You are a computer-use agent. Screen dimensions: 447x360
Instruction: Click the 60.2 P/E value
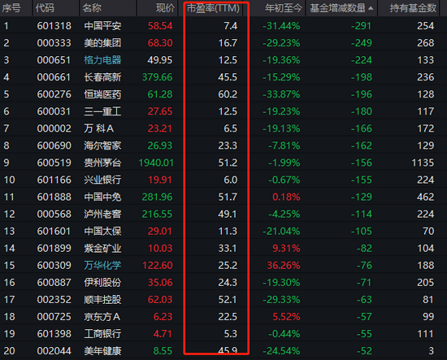[x=228, y=94]
